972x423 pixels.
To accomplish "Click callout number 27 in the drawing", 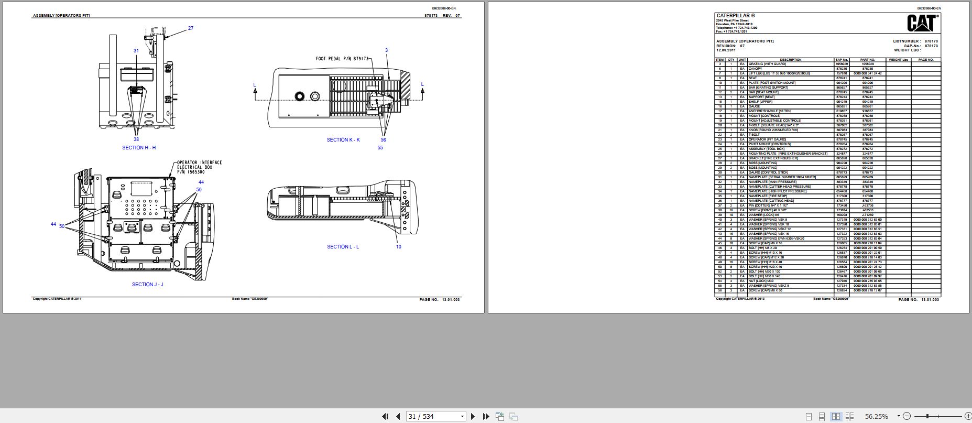I will (191, 28).
